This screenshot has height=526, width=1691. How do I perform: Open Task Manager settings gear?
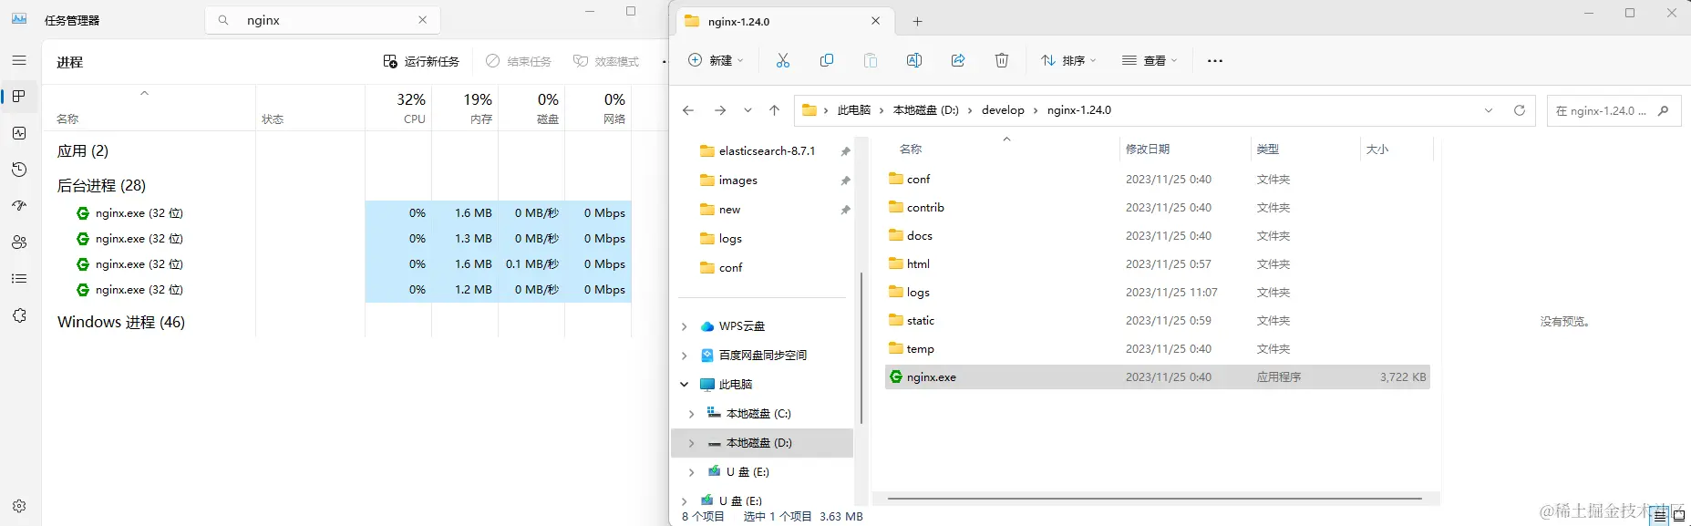point(19,506)
